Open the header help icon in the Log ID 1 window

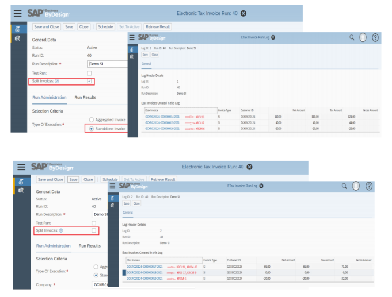tap(375, 37)
